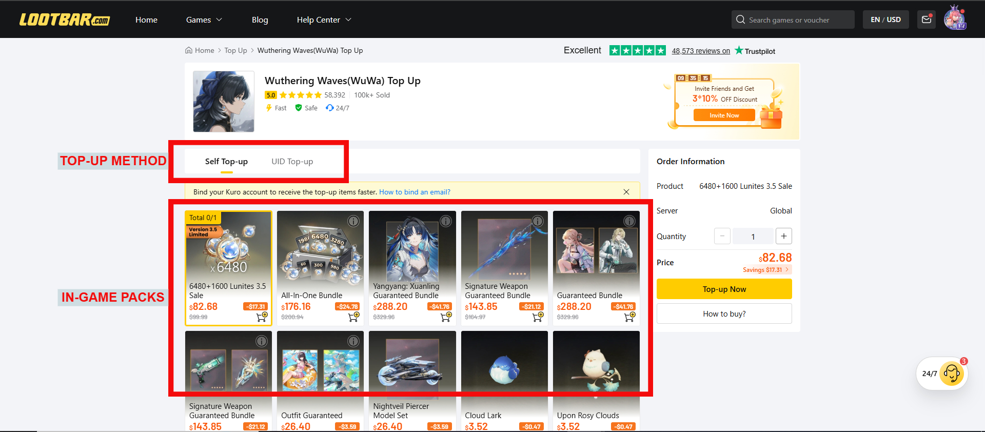Image resolution: width=985 pixels, height=432 pixels.
Task: Click the Home breadcrumb house icon
Action: pos(189,50)
